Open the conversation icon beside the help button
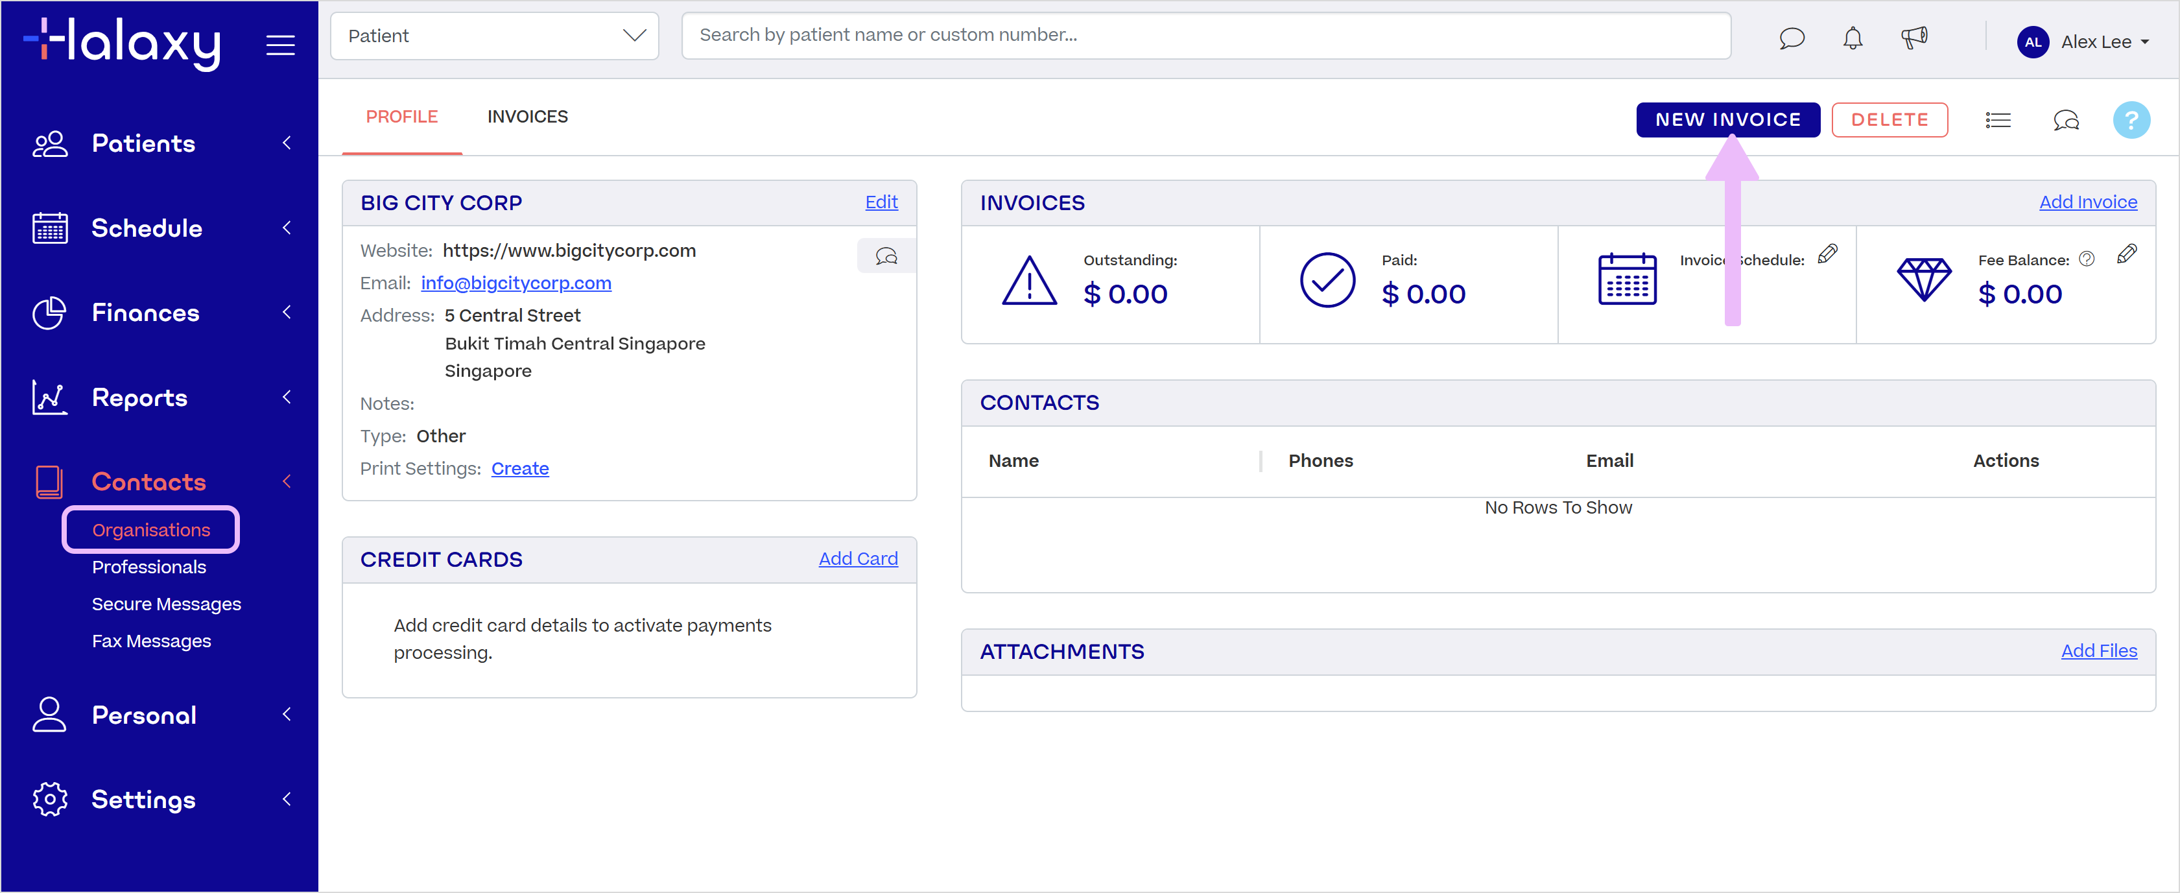Screen dimensions: 2180x893 [x=2066, y=120]
